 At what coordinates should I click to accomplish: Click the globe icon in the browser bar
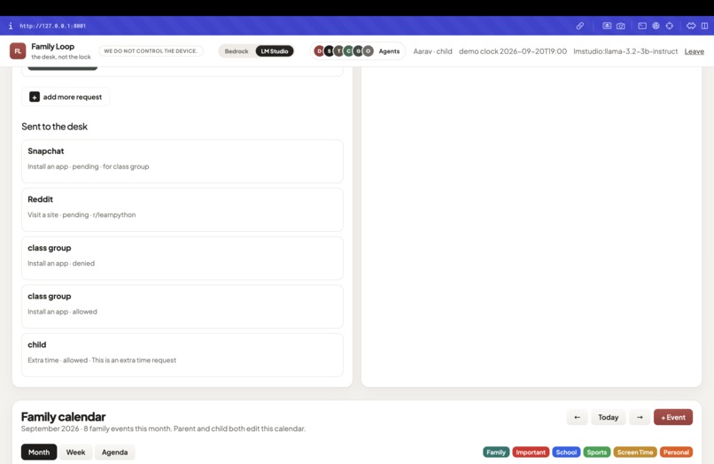point(656,26)
